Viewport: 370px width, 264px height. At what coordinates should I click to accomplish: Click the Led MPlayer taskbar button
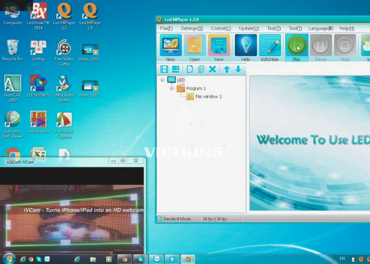tap(188, 259)
